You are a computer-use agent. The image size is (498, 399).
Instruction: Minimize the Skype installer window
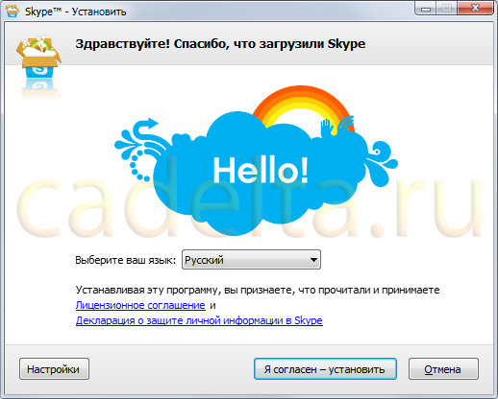point(426,9)
